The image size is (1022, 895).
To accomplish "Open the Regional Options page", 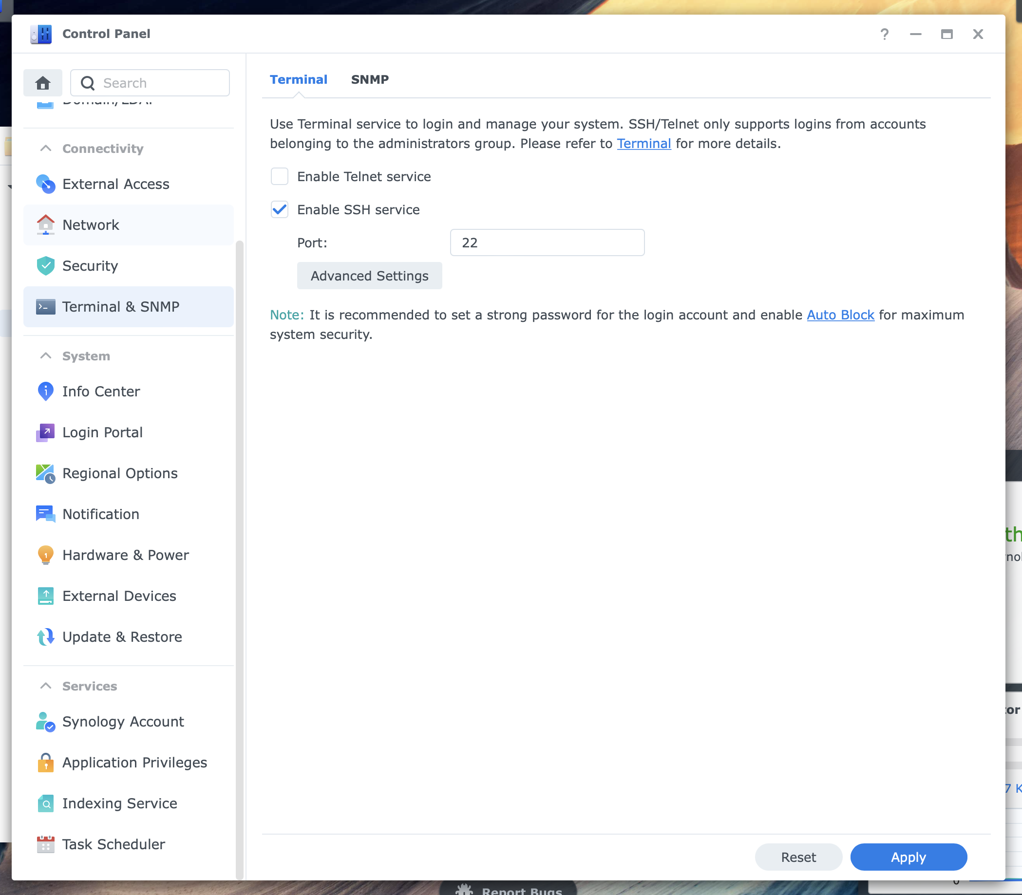I will tap(129, 473).
